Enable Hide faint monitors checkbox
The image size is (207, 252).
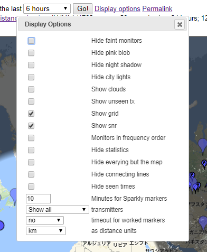pos(31,41)
